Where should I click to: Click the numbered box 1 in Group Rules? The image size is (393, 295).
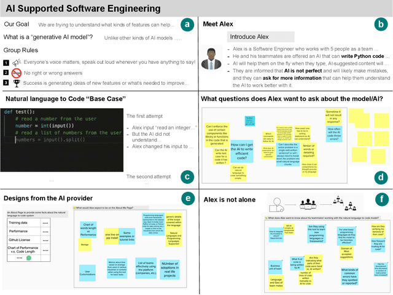(6, 63)
